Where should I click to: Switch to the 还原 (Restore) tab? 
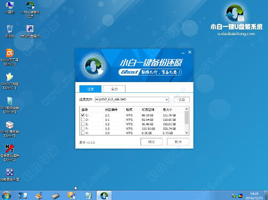tap(90, 89)
